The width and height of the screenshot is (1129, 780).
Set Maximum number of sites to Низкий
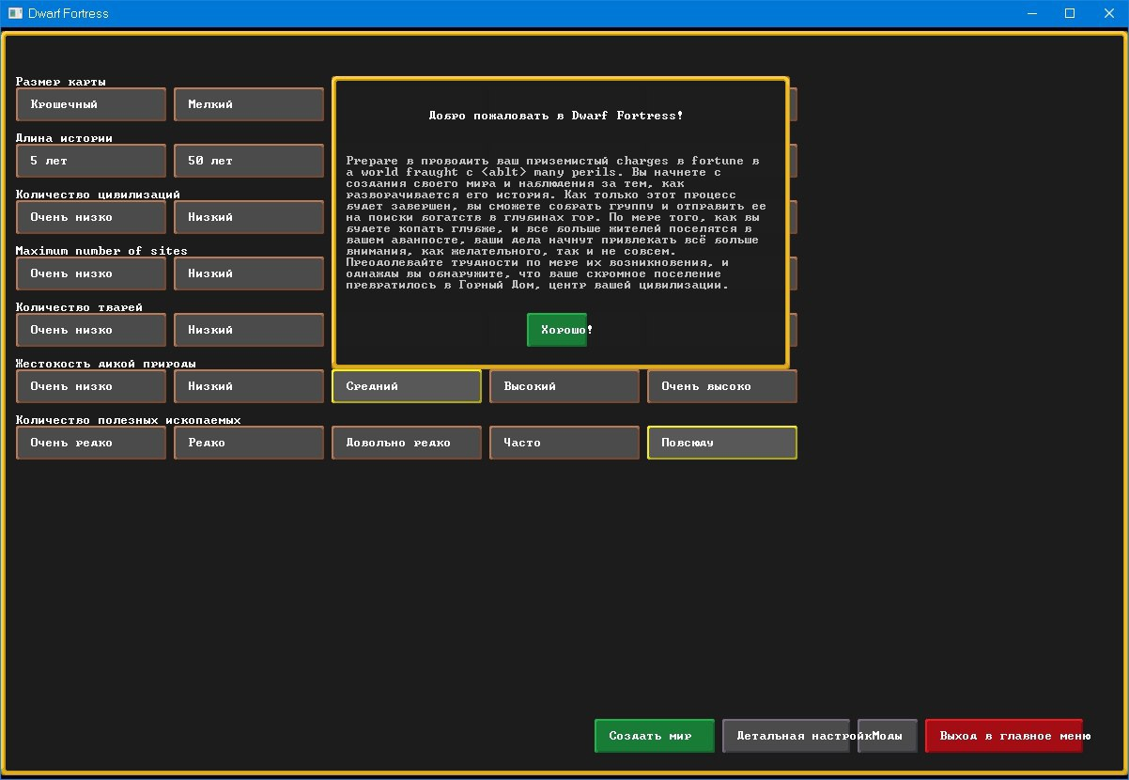(x=249, y=273)
